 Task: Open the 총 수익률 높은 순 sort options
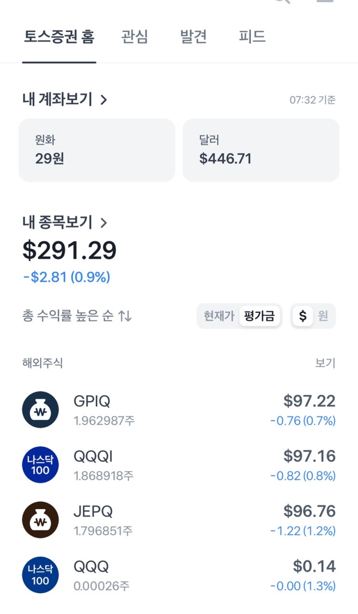[x=67, y=316]
